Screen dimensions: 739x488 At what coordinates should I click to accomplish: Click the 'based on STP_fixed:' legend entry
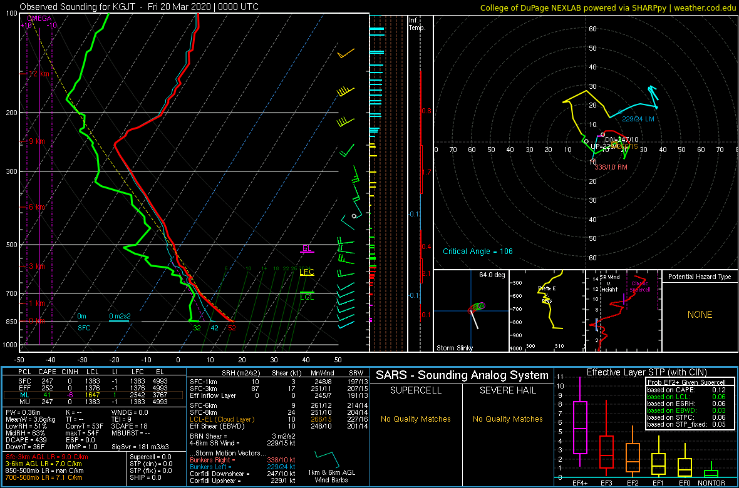click(686, 425)
